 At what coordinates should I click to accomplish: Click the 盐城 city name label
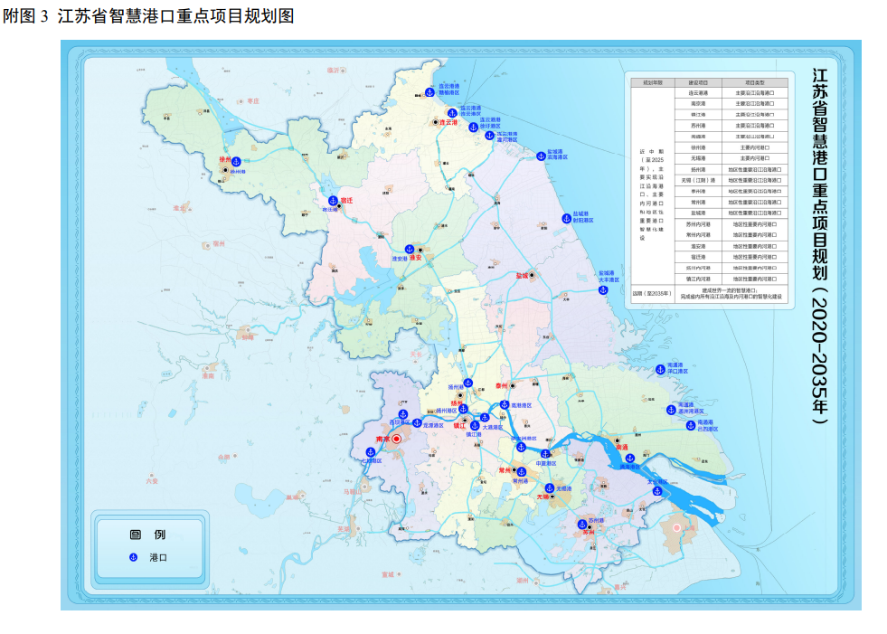pos(520,275)
